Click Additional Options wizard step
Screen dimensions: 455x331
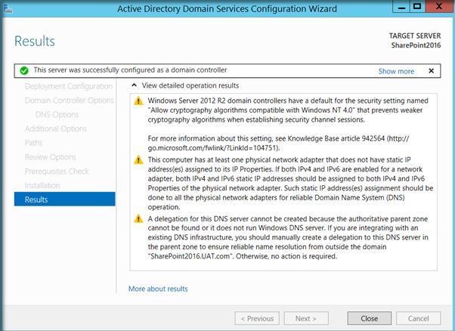coord(55,128)
